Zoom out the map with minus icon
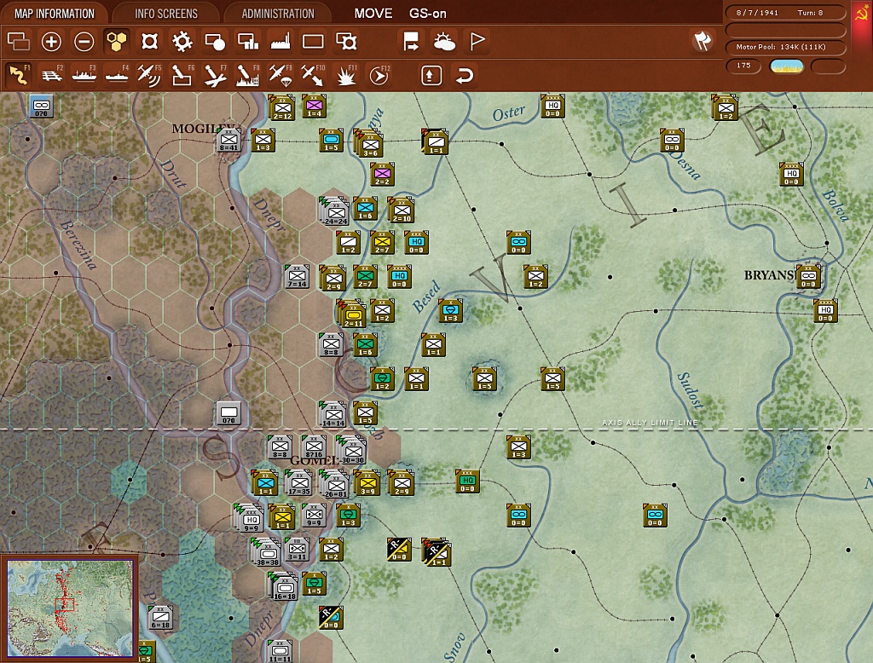 (84, 41)
